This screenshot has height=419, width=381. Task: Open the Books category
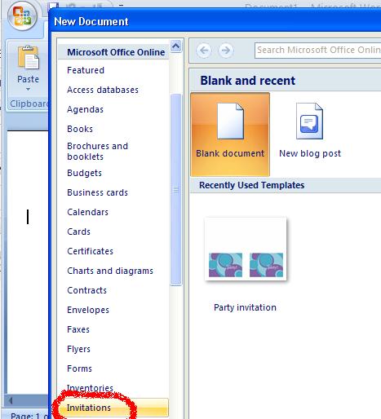coord(80,129)
